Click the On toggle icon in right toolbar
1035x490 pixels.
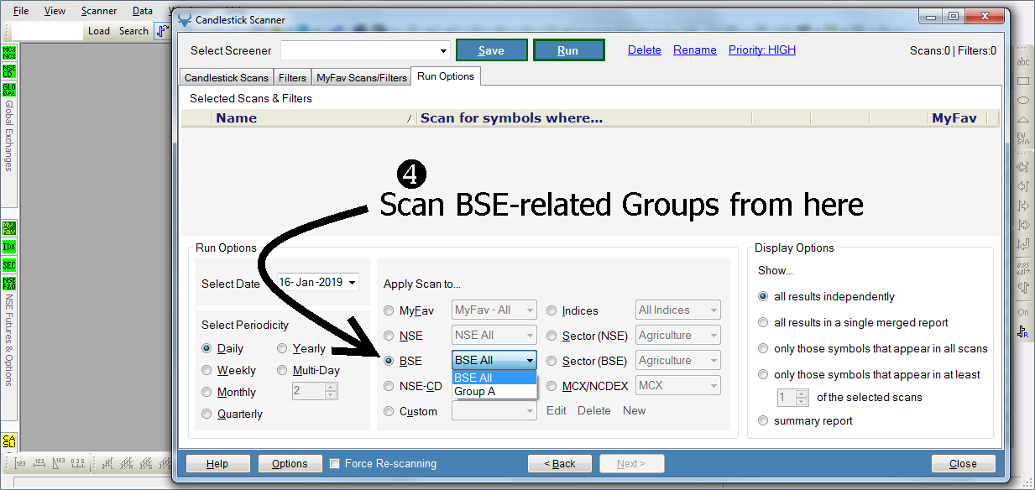click(x=1023, y=312)
